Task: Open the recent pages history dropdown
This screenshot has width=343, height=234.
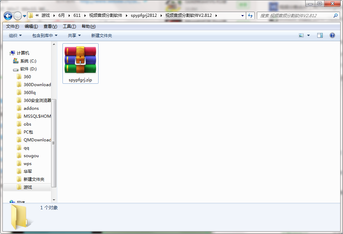Action: pos(24,16)
